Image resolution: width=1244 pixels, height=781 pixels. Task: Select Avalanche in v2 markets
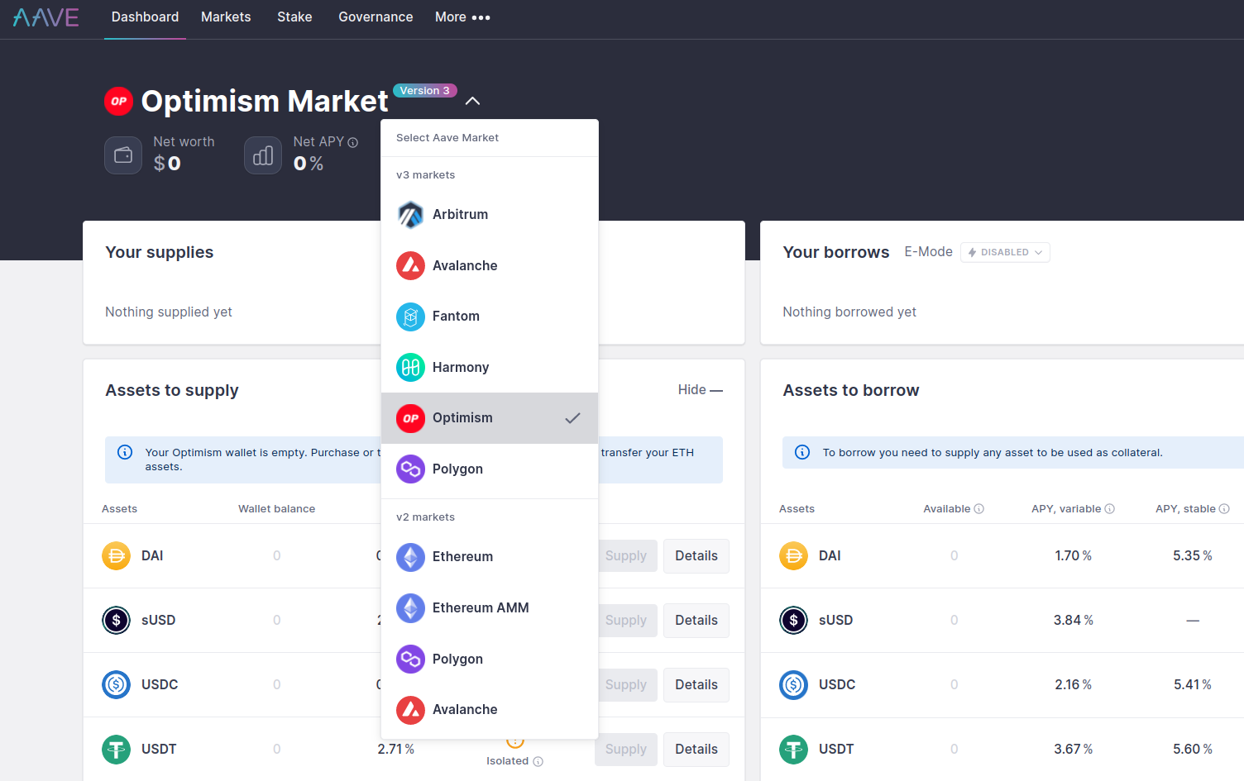pyautogui.click(x=490, y=710)
